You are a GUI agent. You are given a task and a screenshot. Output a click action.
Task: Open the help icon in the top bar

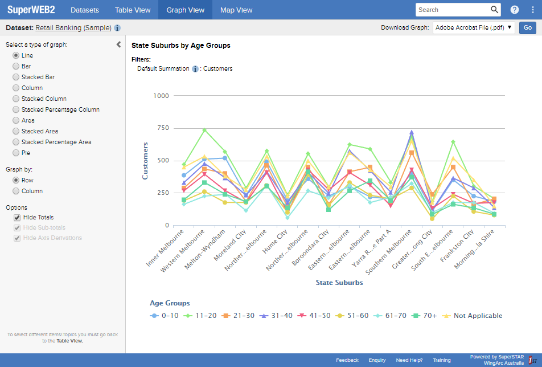(514, 10)
